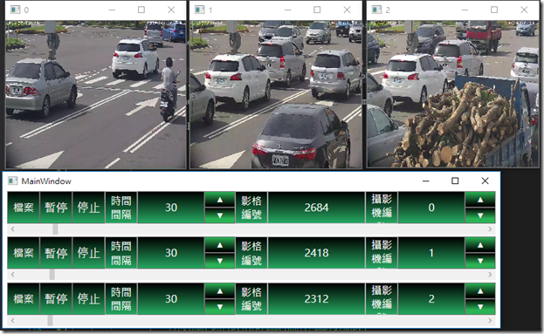Maximize the MainWindow window

tap(455, 181)
